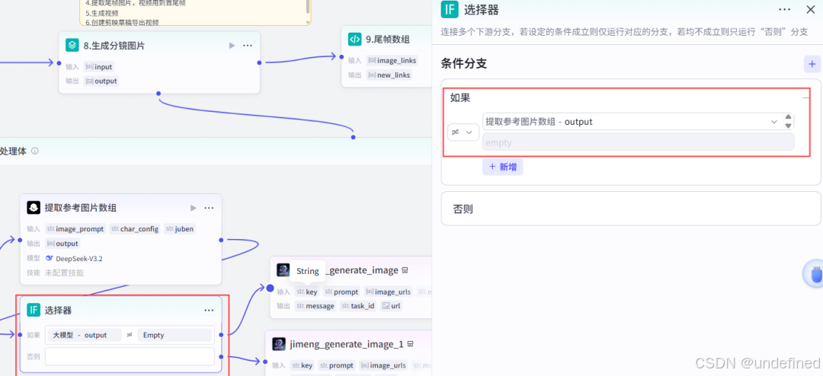Click the store icon after the jimeng_generate_image_1 title
The image size is (823, 376).
point(411,345)
